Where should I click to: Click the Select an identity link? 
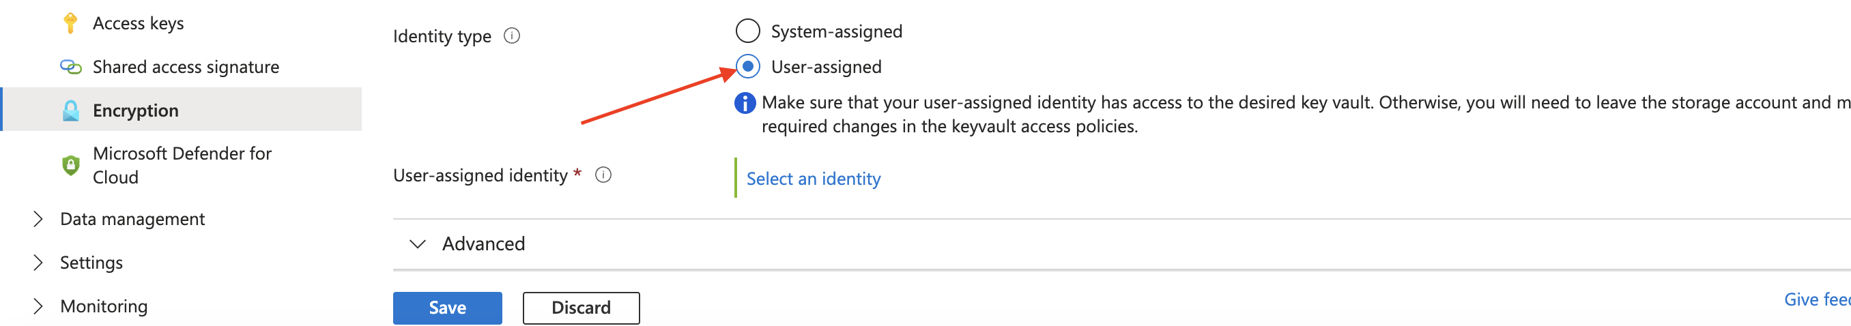coord(814,179)
